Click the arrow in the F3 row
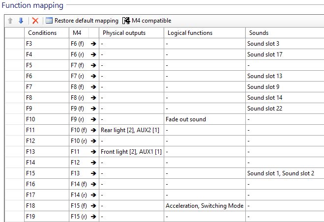The height and width of the screenshot is (222, 324). pyautogui.click(x=93, y=44)
